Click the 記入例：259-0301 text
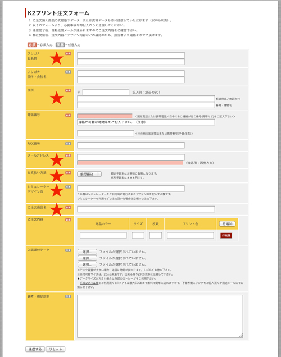Image resolution: width=281 pixels, height=357 pixels. point(146,92)
